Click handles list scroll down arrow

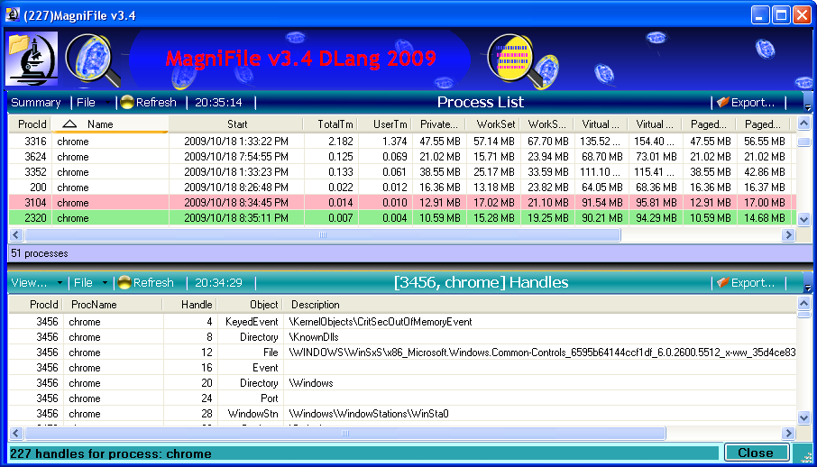803,417
